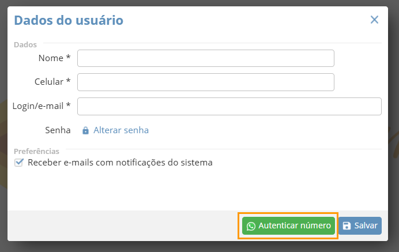Click the padlock icon beside Alterar senha
The width and height of the screenshot is (399, 252).
(85, 130)
